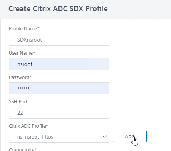Click the nsroot text in User Name

pos(25,64)
